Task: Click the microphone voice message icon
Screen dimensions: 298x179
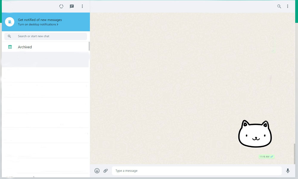Action: (x=288, y=171)
